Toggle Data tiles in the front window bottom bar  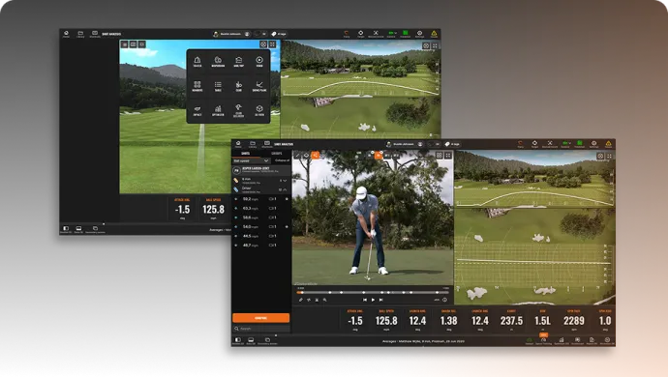pos(251,341)
